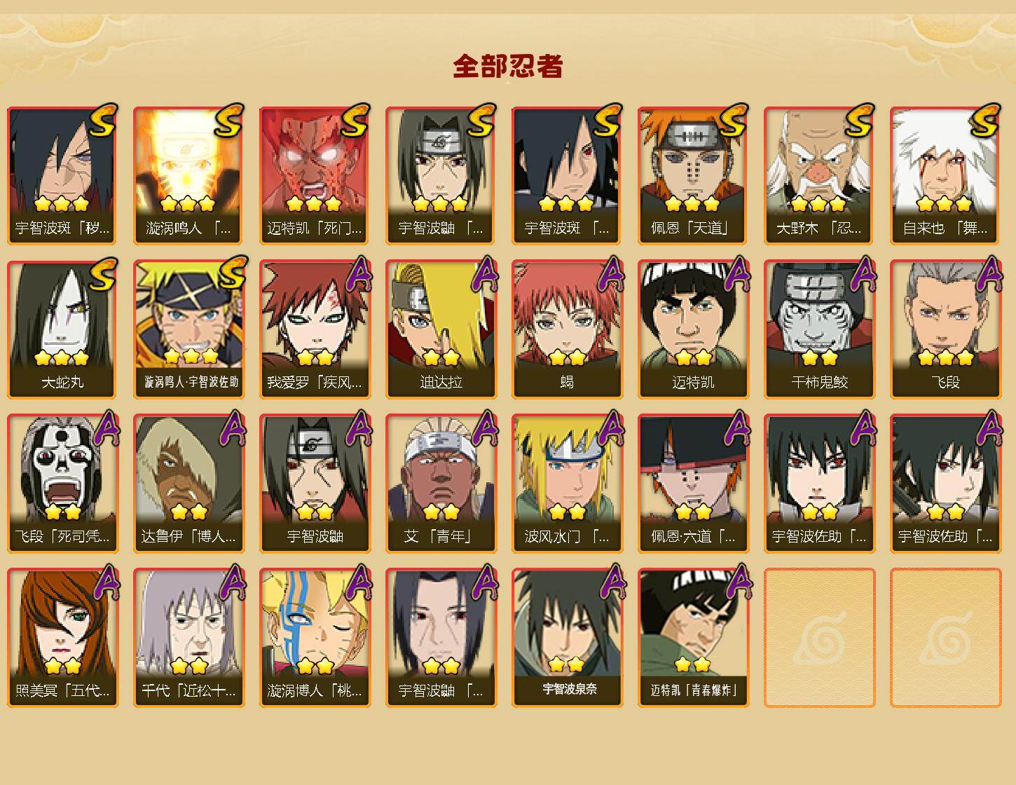Select the 大野木 ninja card

(x=819, y=175)
